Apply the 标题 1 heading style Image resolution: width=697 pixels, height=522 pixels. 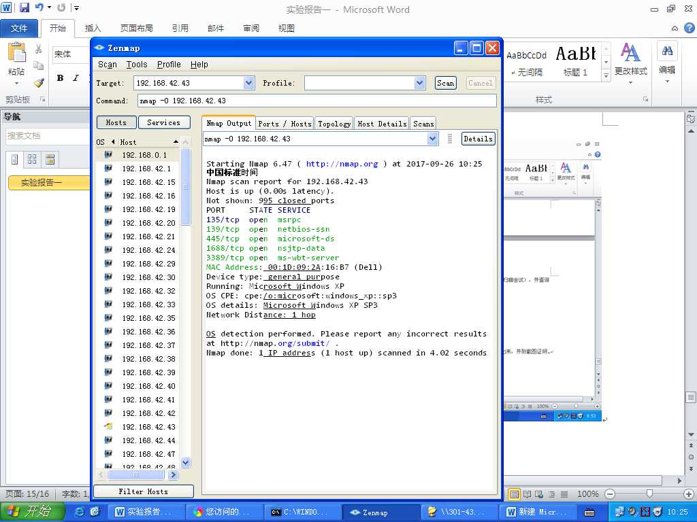click(576, 62)
